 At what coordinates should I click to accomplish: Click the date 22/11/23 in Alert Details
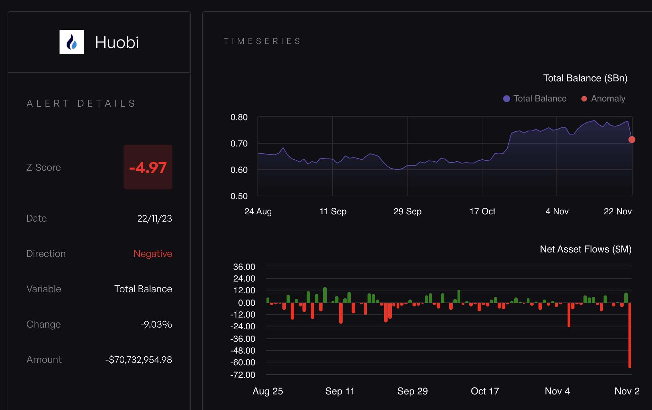click(154, 218)
